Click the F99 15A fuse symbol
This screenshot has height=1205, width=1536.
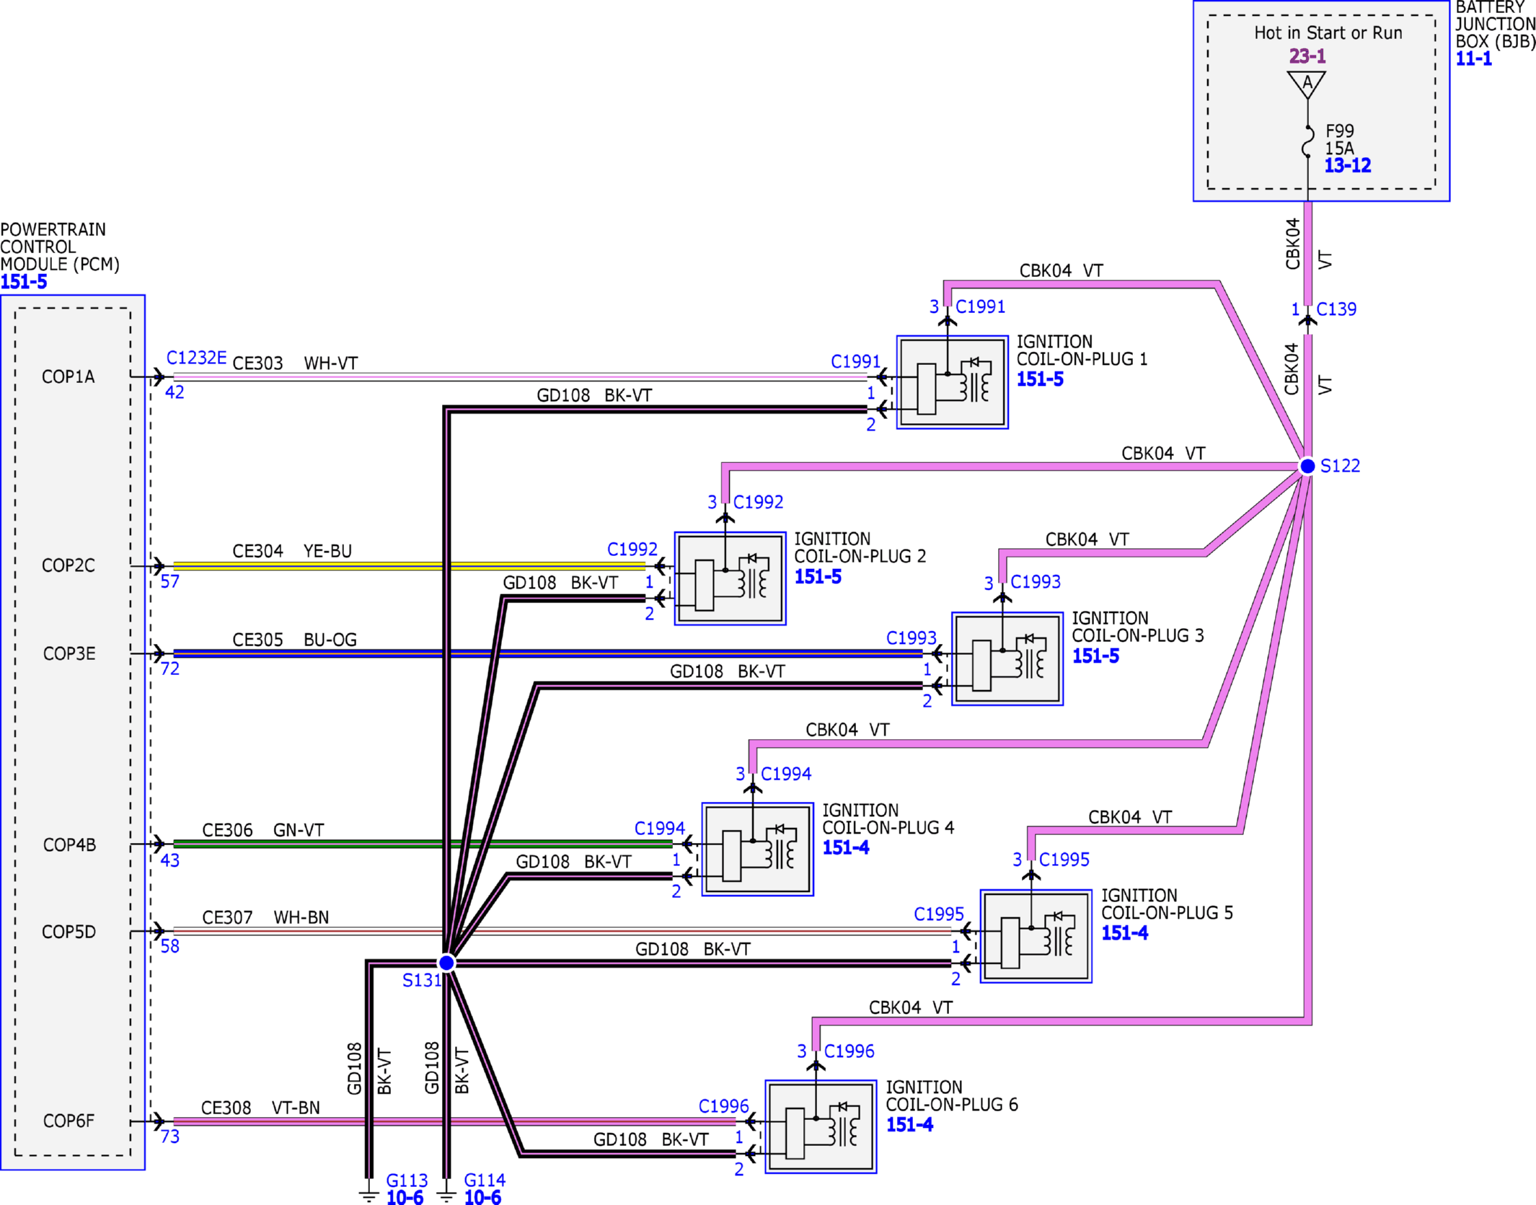1307,141
